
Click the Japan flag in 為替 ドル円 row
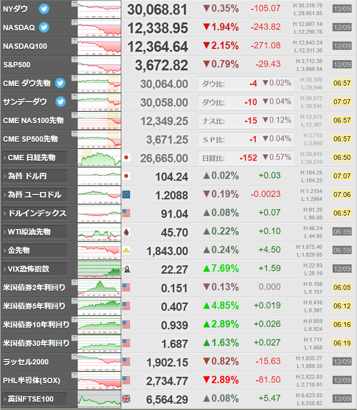point(126,176)
